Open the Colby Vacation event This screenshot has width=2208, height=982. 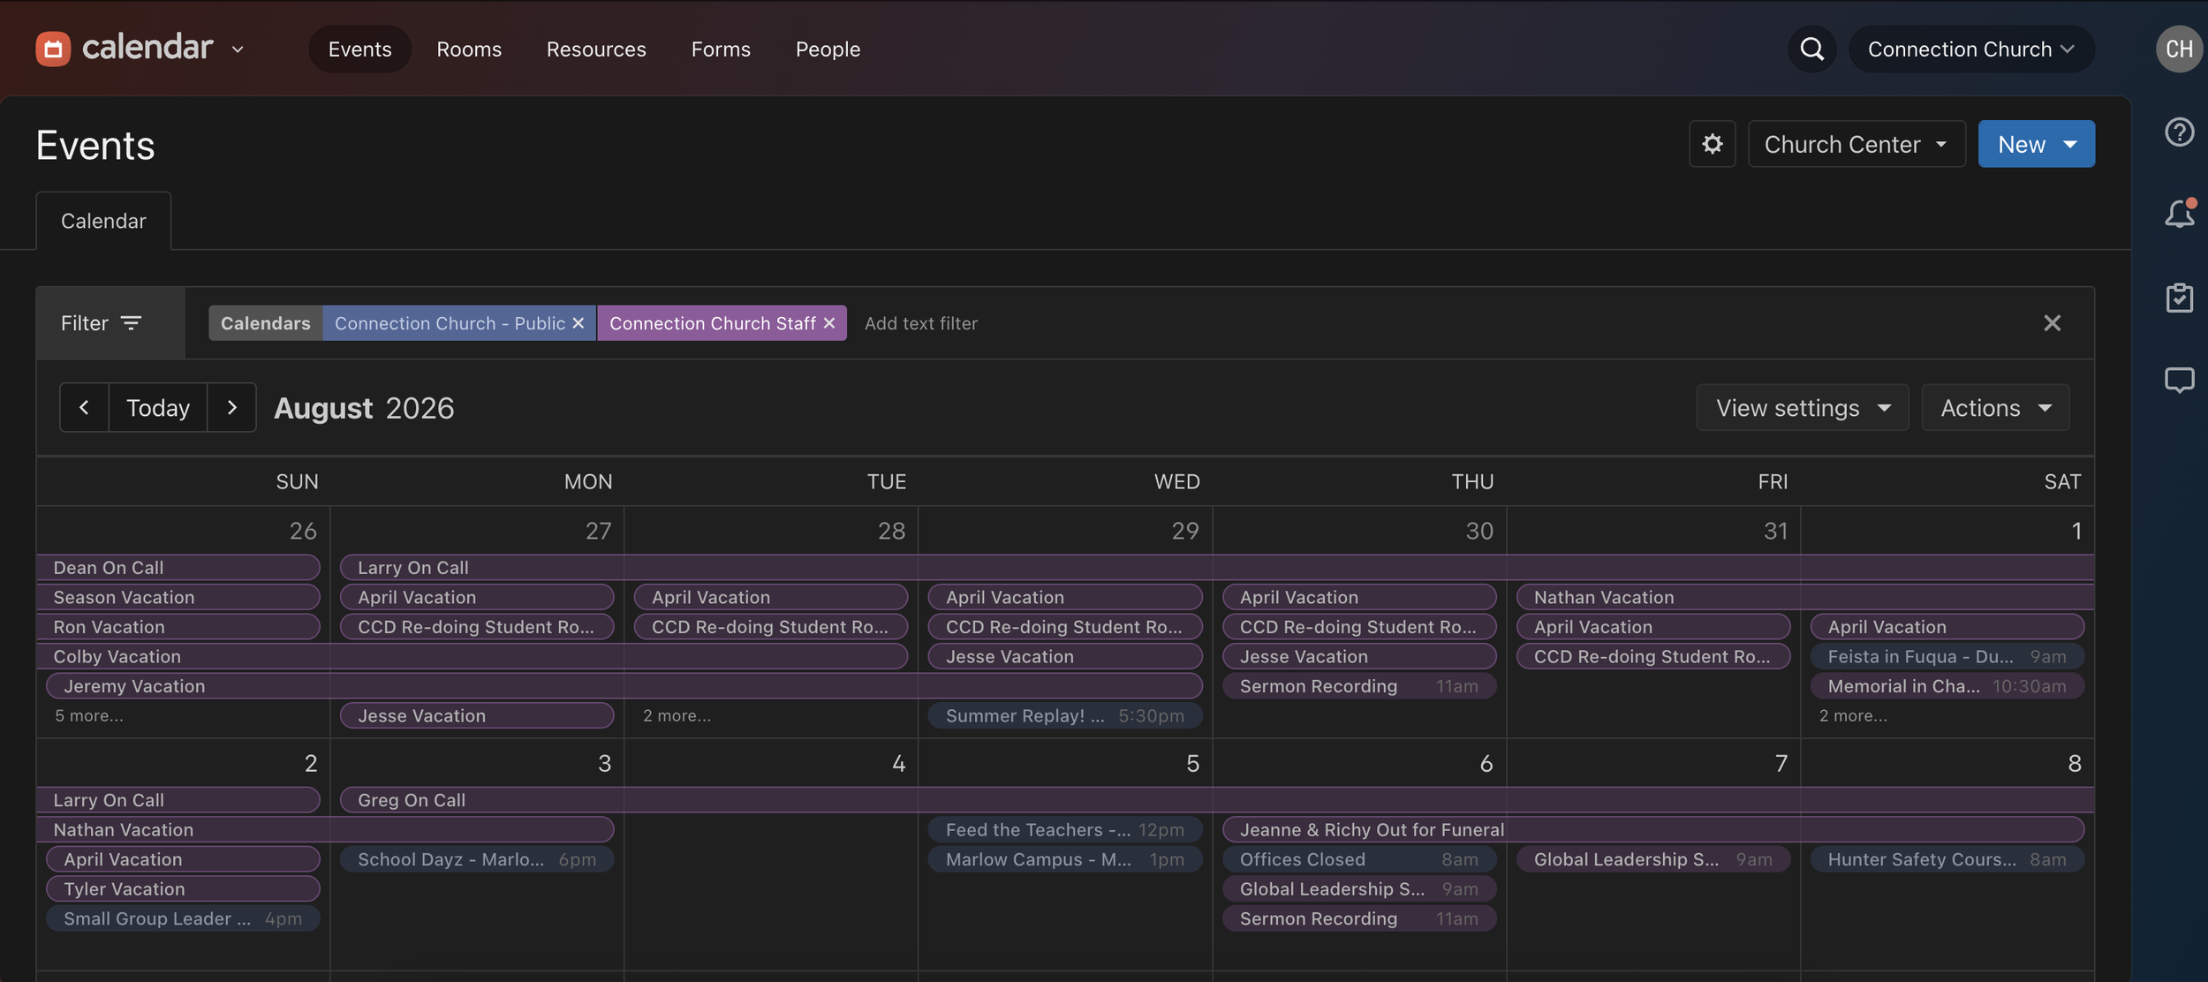[473, 656]
